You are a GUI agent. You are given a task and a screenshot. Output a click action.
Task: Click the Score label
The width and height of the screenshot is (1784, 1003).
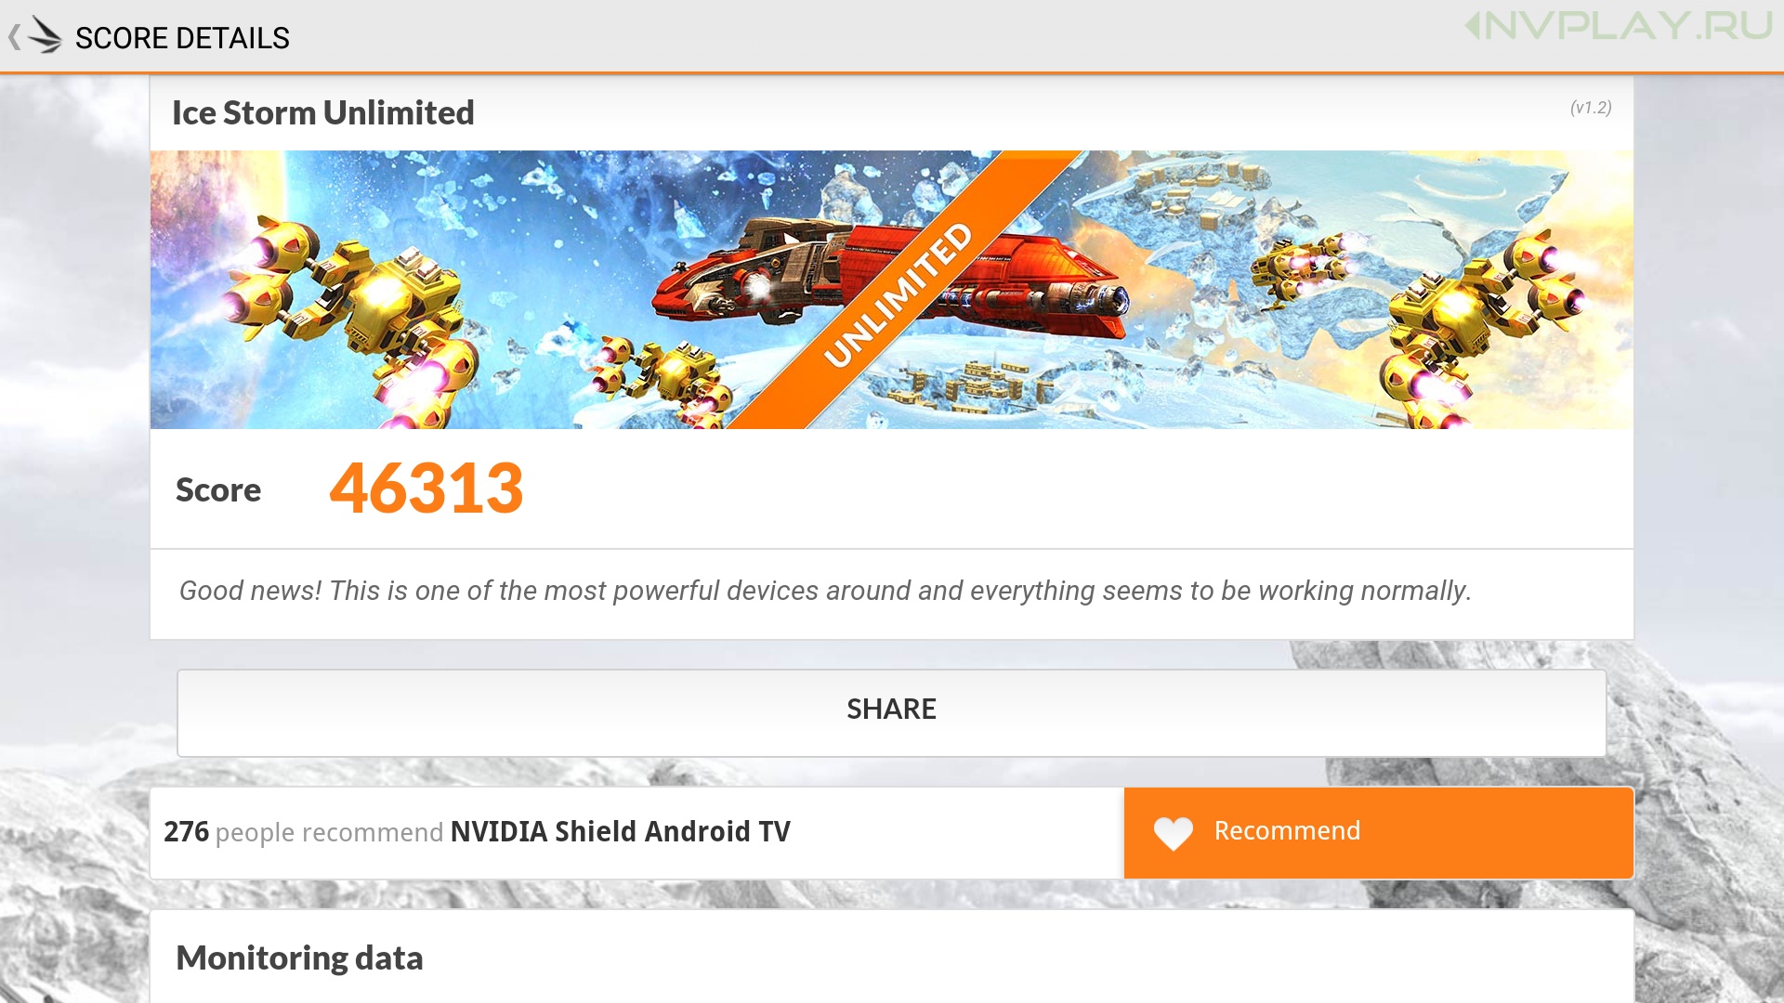(218, 489)
